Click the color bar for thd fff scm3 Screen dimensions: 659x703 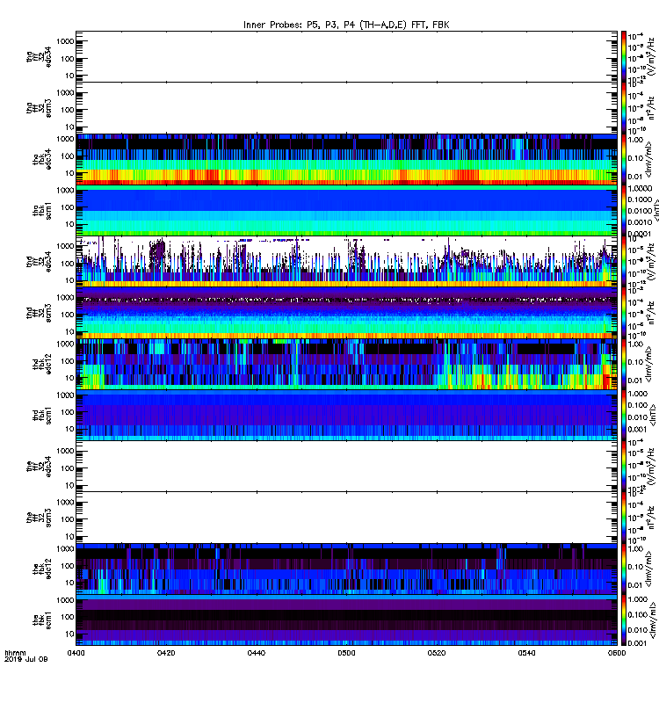point(624,313)
